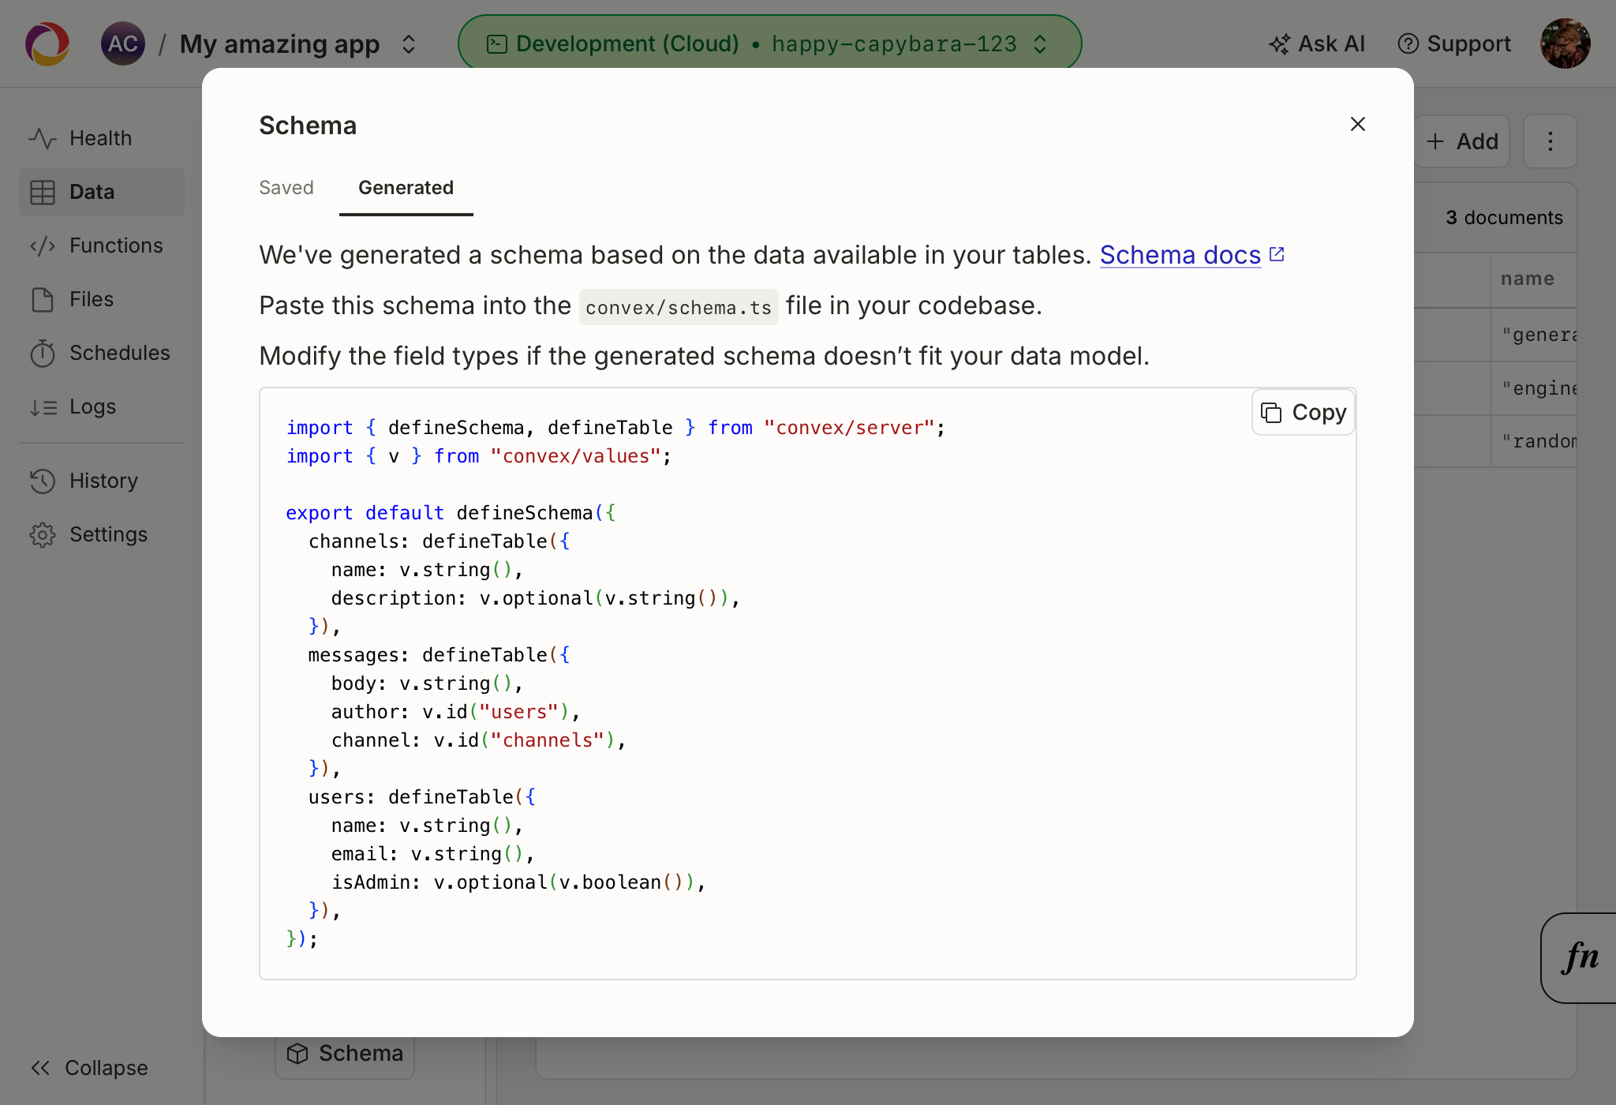Click the Add documents button
Image resolution: width=1616 pixels, height=1105 pixels.
pyautogui.click(x=1462, y=141)
